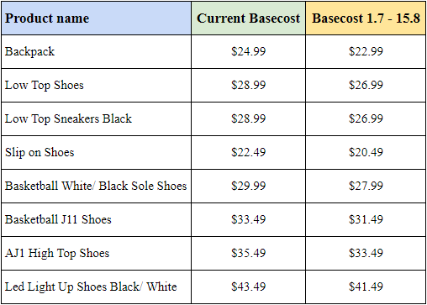427x305 pixels.
Task: Select the $27.99 basecost cell
Action: pyautogui.click(x=366, y=187)
